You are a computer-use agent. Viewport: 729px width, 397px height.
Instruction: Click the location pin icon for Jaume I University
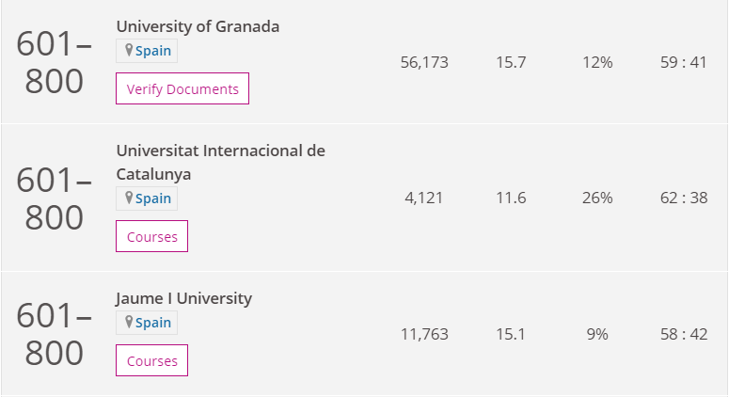129,322
